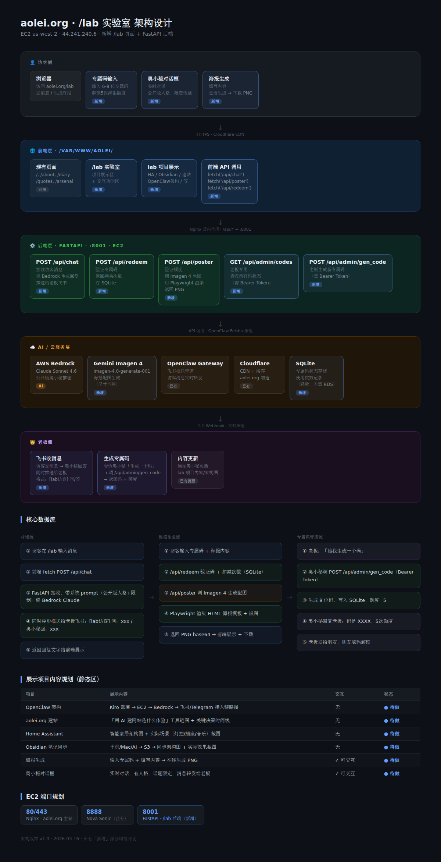Select the 海报生成 card title in 访客侧

click(x=219, y=79)
